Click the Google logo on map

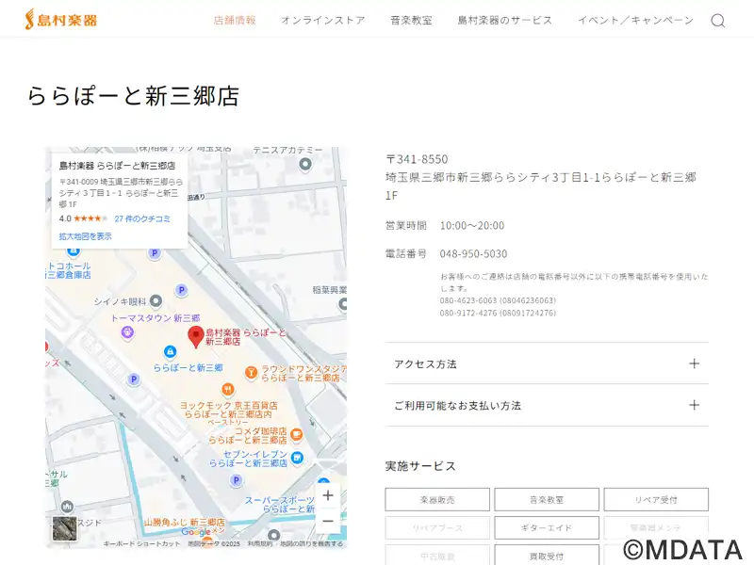[195, 532]
